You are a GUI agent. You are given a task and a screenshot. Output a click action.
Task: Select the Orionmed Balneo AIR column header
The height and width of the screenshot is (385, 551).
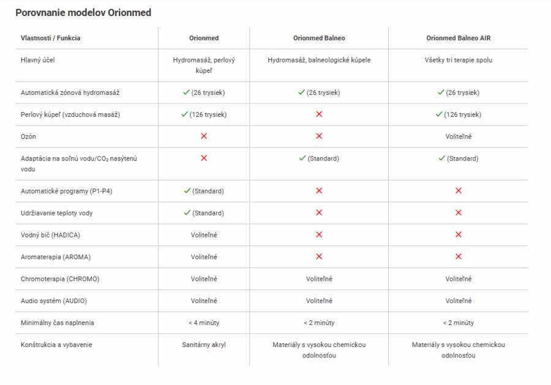click(x=458, y=38)
